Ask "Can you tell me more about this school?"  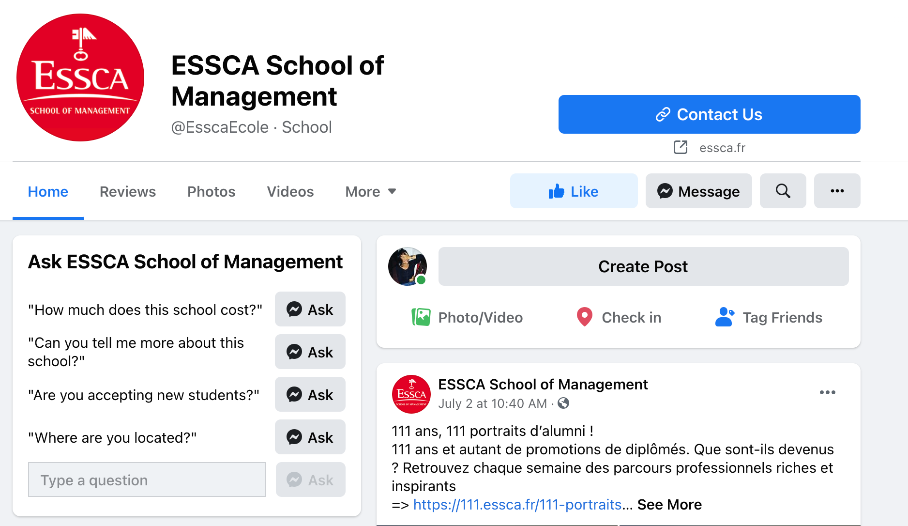pos(310,352)
